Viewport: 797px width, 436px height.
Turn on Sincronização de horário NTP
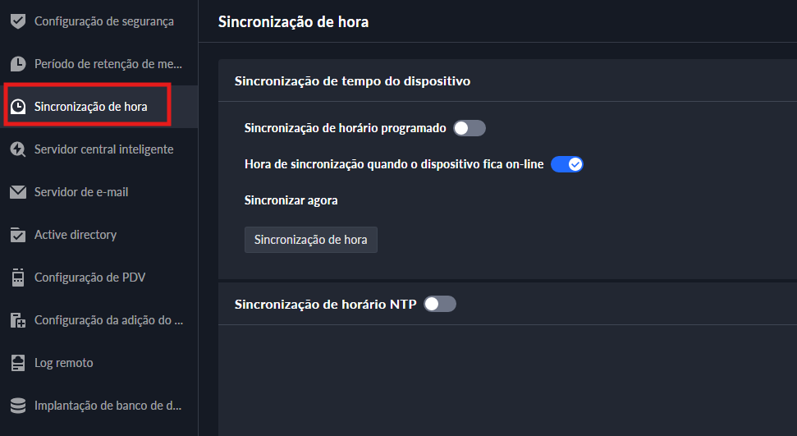point(439,304)
